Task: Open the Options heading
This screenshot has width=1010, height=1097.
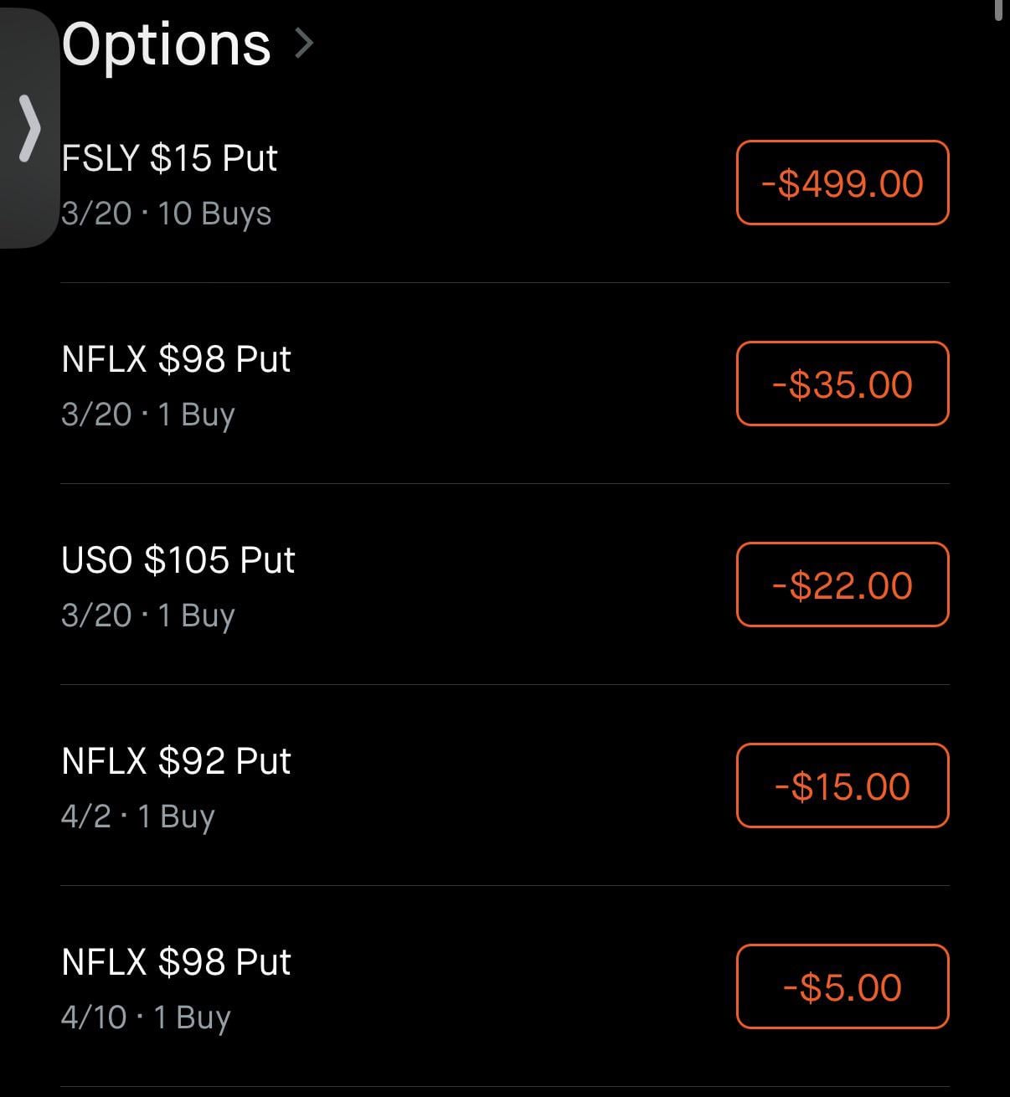Action: pos(166,44)
